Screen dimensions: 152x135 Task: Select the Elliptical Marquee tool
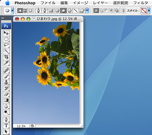6,39
